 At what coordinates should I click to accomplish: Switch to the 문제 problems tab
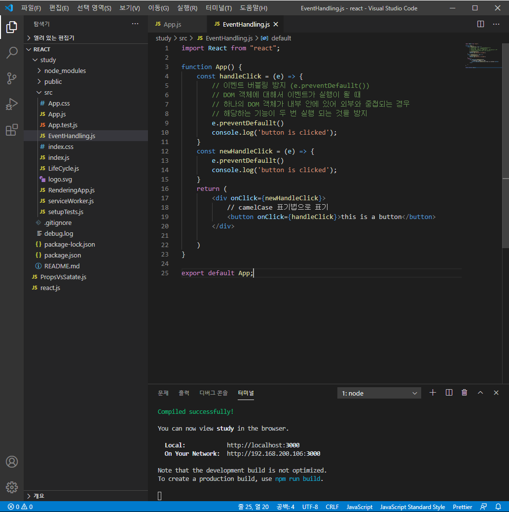[x=163, y=393]
